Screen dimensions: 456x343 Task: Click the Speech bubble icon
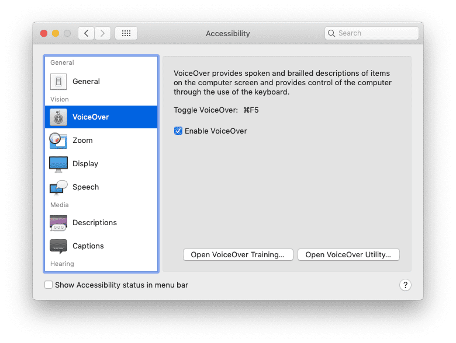[x=58, y=187]
